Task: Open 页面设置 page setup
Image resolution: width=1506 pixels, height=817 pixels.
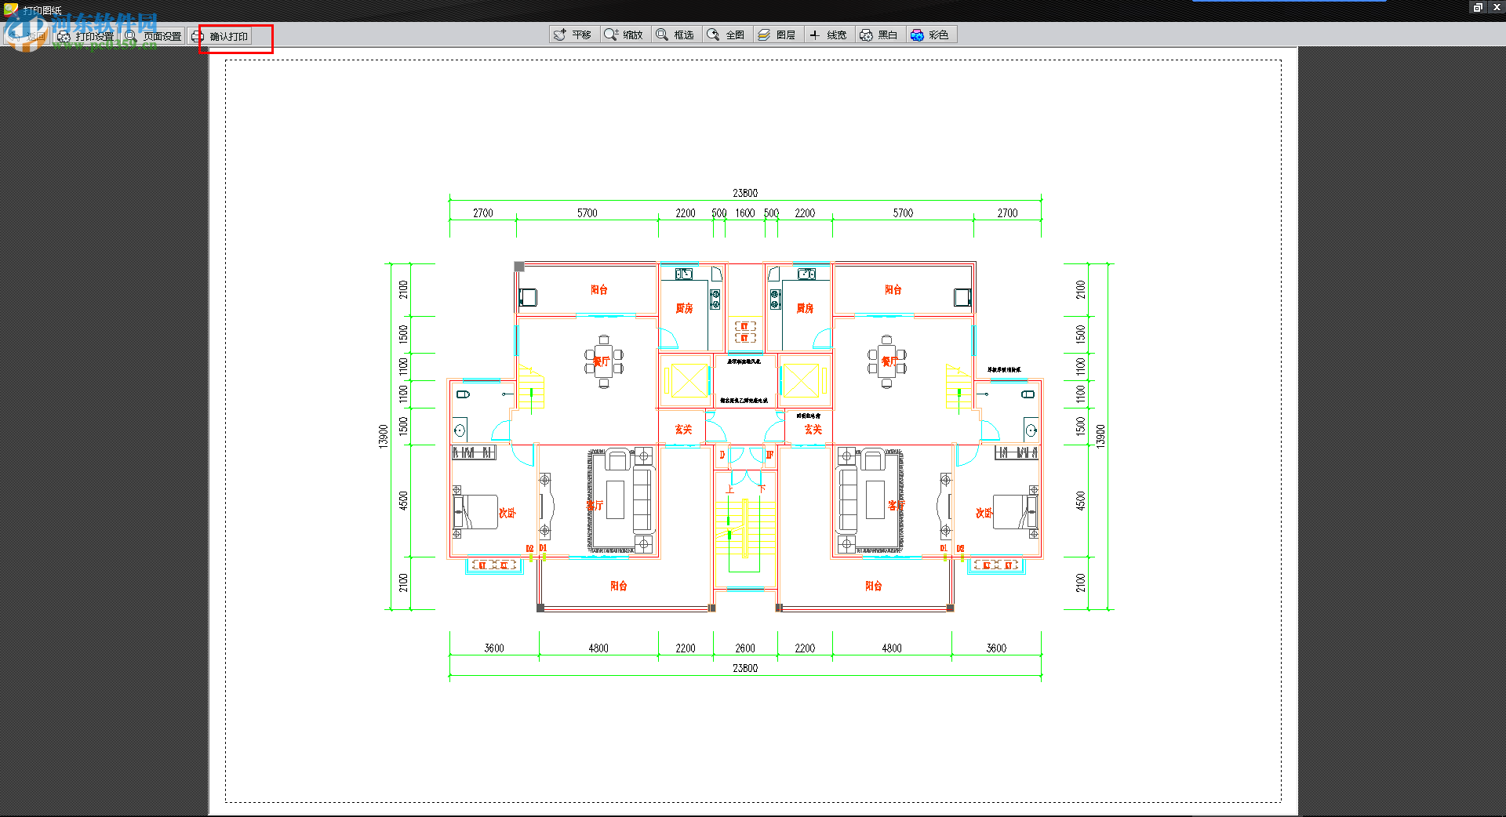Action: [153, 36]
